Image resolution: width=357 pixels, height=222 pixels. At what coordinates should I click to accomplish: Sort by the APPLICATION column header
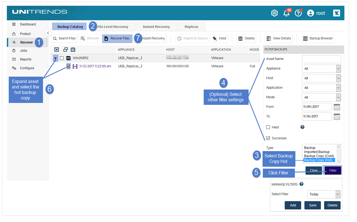tap(221, 50)
